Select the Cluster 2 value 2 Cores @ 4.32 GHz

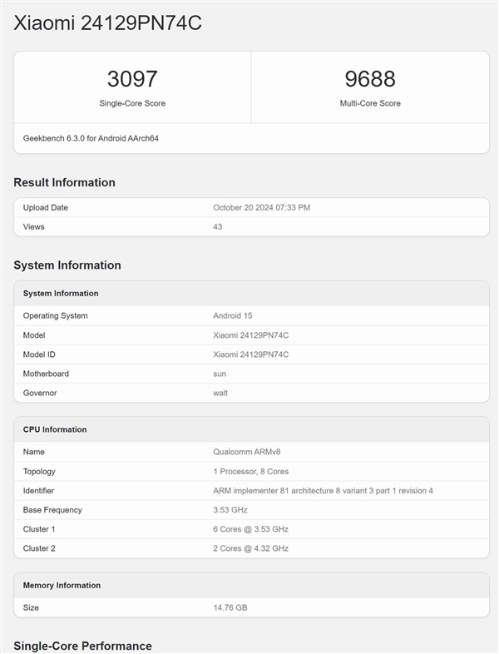pos(250,548)
